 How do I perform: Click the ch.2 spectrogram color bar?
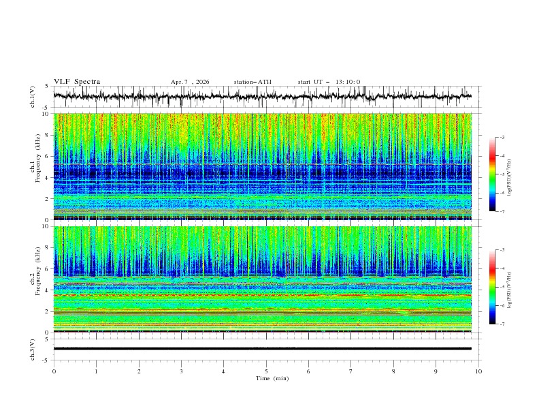pyautogui.click(x=492, y=287)
